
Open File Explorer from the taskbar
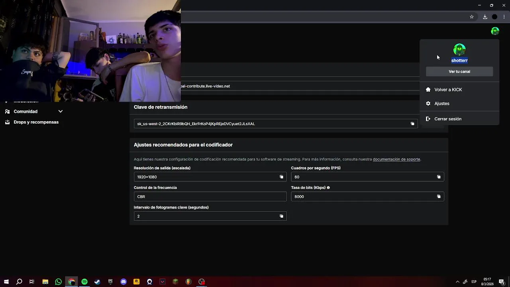[x=45, y=282]
